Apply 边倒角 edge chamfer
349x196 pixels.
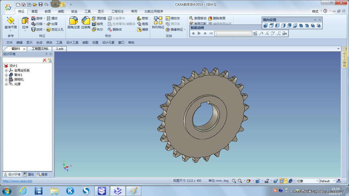pyautogui.click(x=86, y=23)
